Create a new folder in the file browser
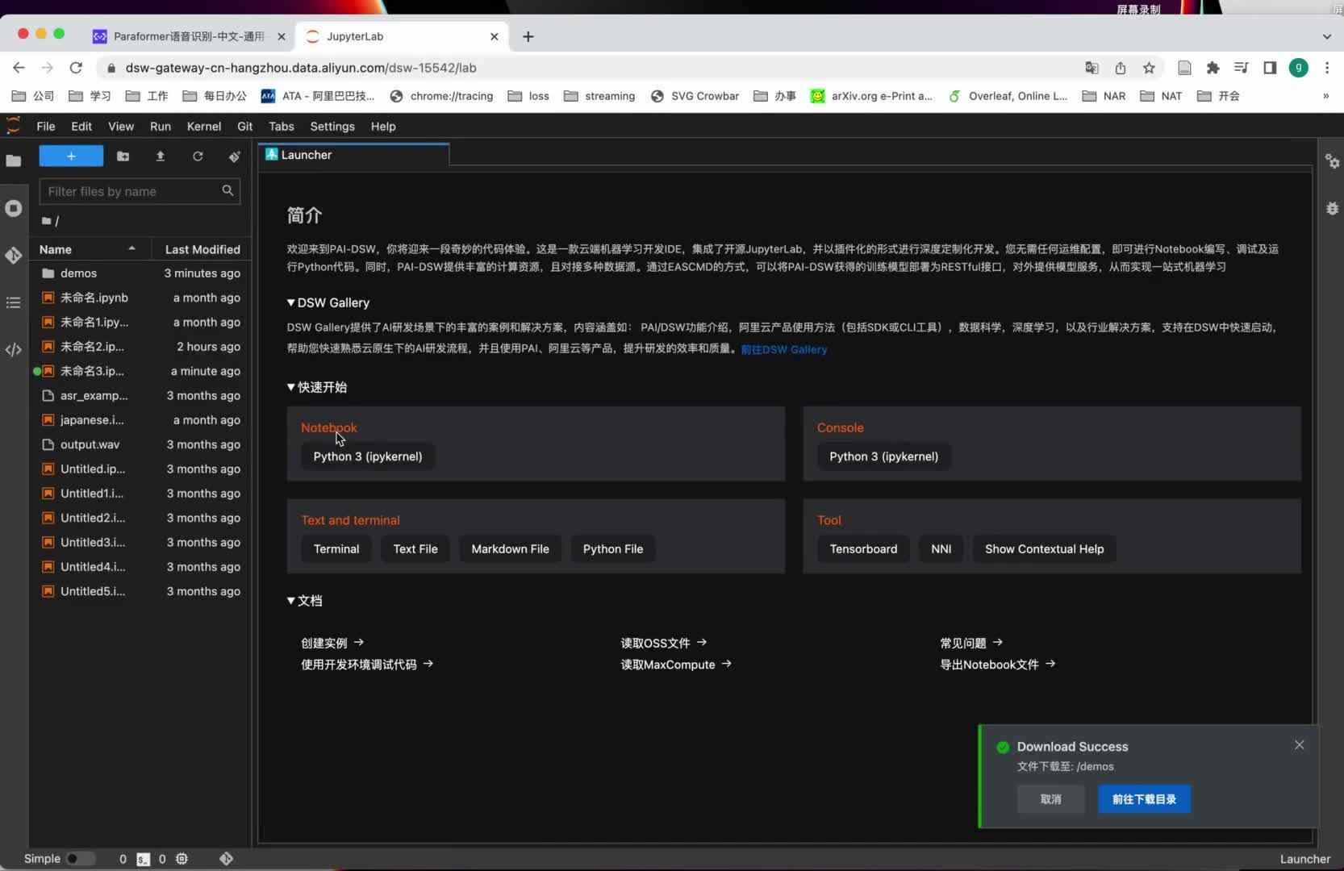 123,156
